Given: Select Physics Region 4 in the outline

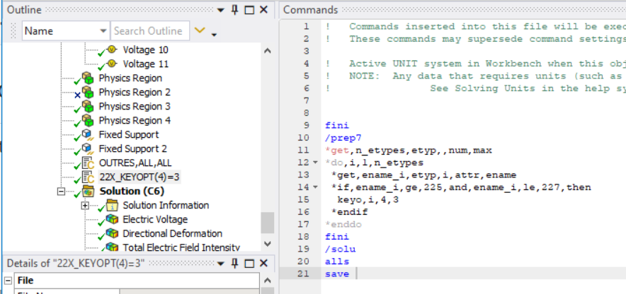Looking at the screenshot, I should [130, 120].
